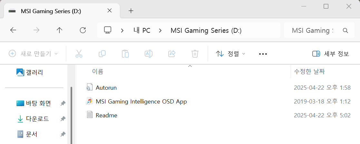Viewport: 360px width, 144px height.
Task: Close the MSI Gaming Series (D:) tab
Action: tap(110, 11)
